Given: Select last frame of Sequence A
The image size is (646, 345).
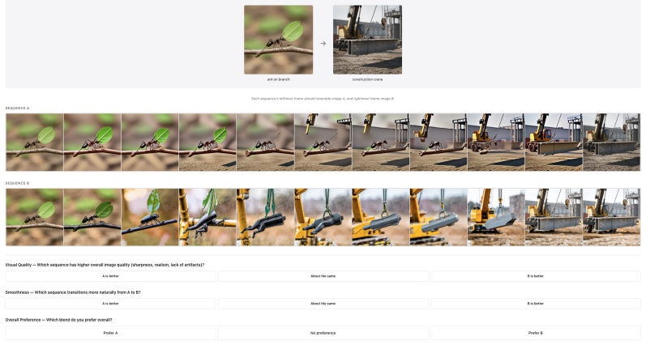Looking at the screenshot, I should click(x=611, y=142).
